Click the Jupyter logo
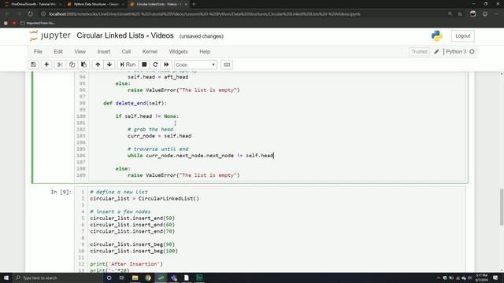Viewport: 504px width, 283px height. coord(50,35)
